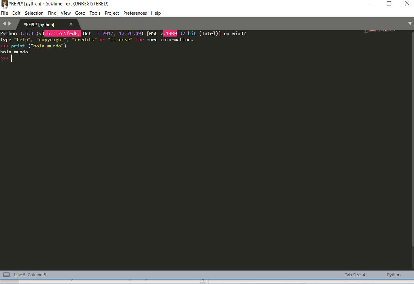Click the print ("hola mundo") code line
414x284 pixels.
point(39,46)
